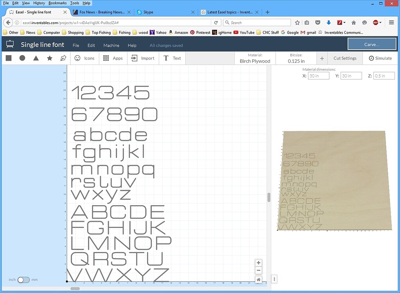The height and width of the screenshot is (293, 400).
Task: Insert text with the Text tool
Action: [x=172, y=58]
